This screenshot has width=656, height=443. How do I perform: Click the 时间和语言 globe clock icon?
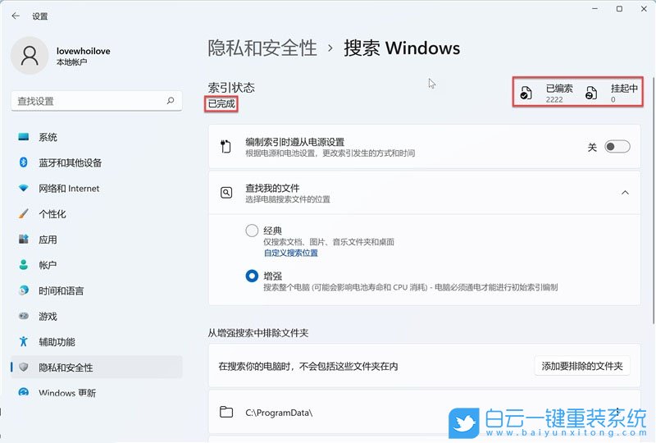(x=24, y=290)
